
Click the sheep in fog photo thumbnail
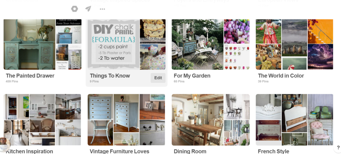point(294,38)
